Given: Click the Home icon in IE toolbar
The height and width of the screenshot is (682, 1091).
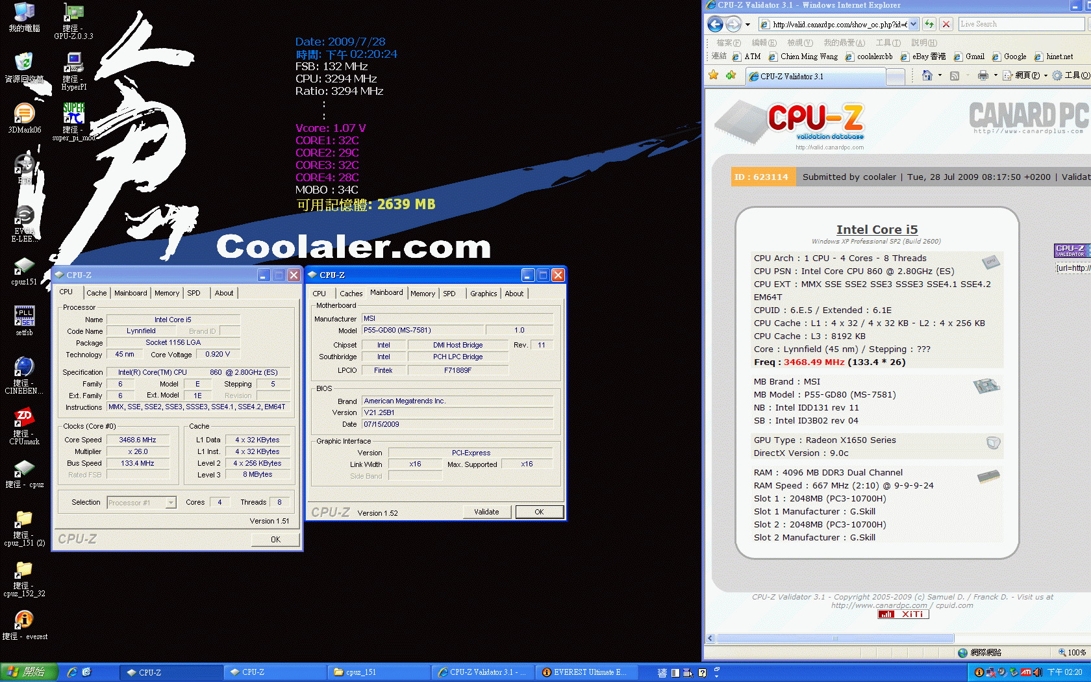Looking at the screenshot, I should pos(927,75).
